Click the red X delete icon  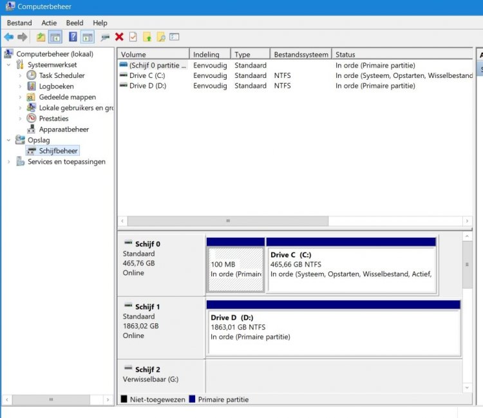click(119, 37)
